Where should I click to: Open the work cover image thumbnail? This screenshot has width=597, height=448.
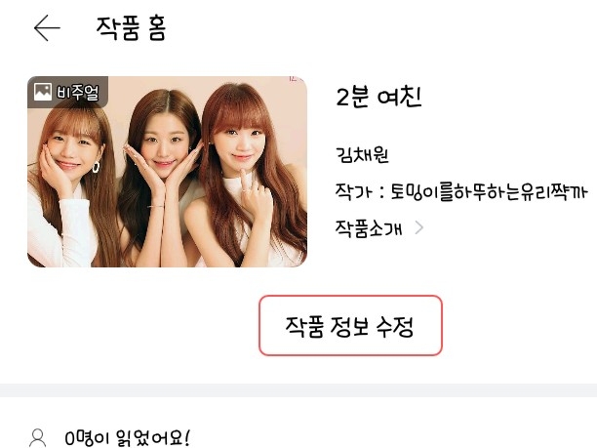pos(167,172)
